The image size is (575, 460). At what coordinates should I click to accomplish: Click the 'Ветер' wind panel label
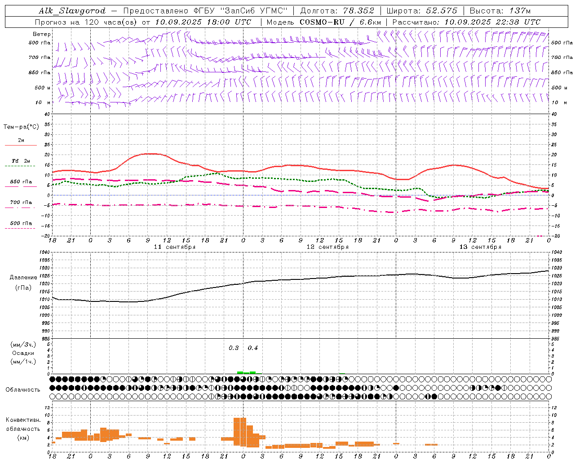click(41, 34)
